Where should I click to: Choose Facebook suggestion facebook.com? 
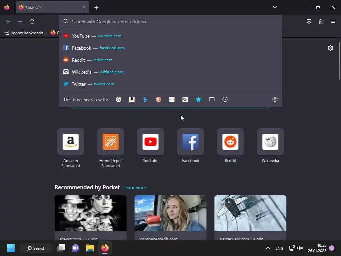click(x=170, y=48)
